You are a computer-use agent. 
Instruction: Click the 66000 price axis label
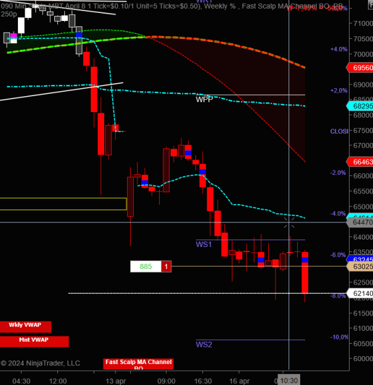(x=363, y=176)
